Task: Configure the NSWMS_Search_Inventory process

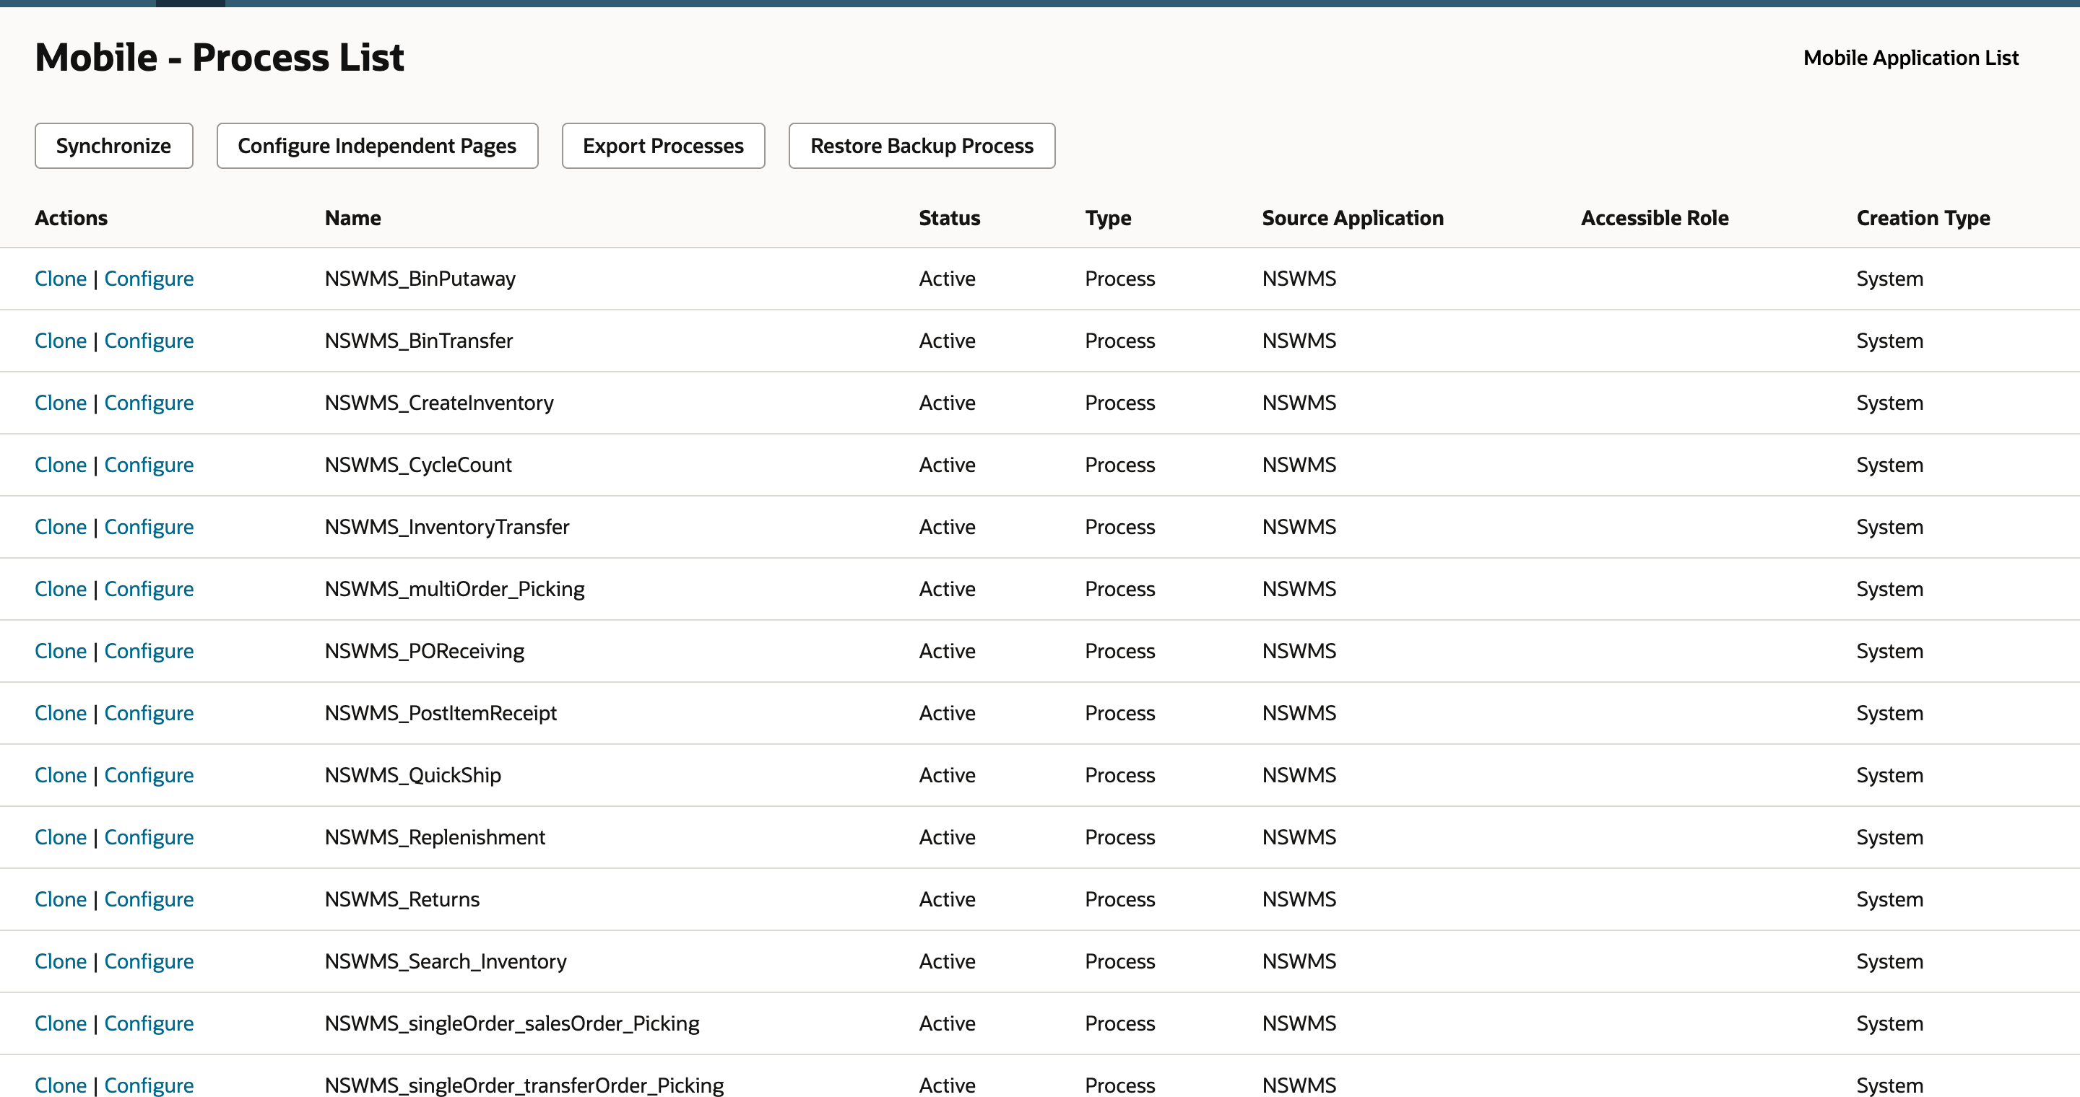Action: click(x=149, y=961)
